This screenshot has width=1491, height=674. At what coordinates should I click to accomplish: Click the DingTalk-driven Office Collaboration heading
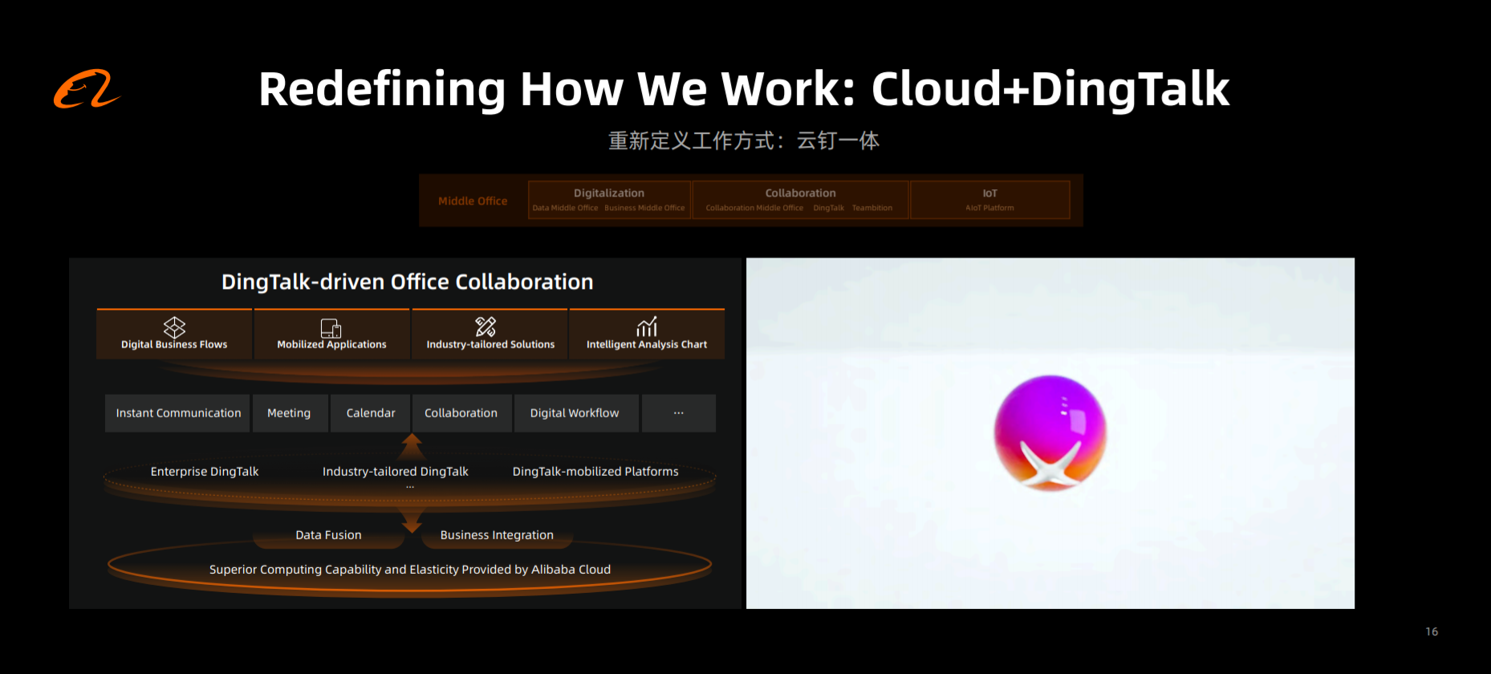[x=408, y=282]
